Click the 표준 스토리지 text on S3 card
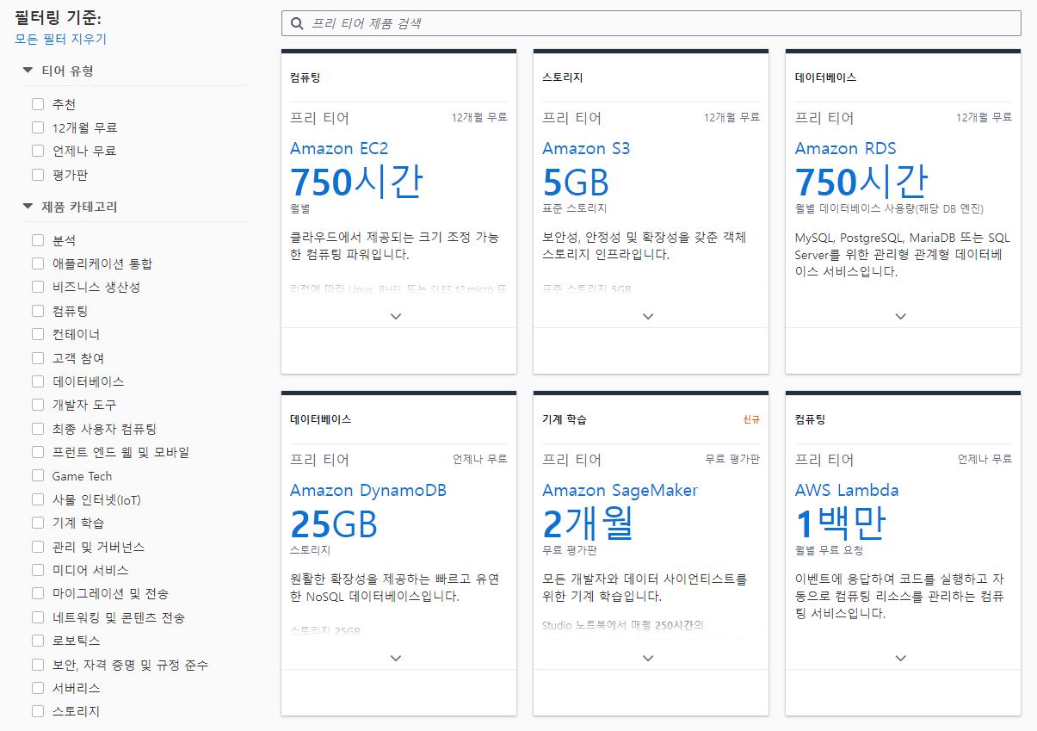Image resolution: width=1037 pixels, height=731 pixels. (574, 208)
